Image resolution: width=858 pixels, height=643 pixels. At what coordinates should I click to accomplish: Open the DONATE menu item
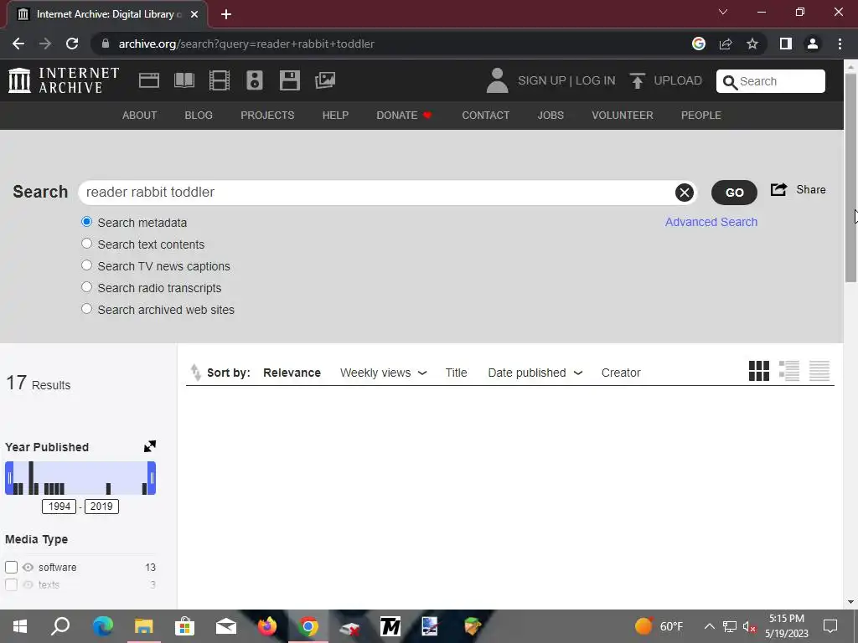point(405,116)
